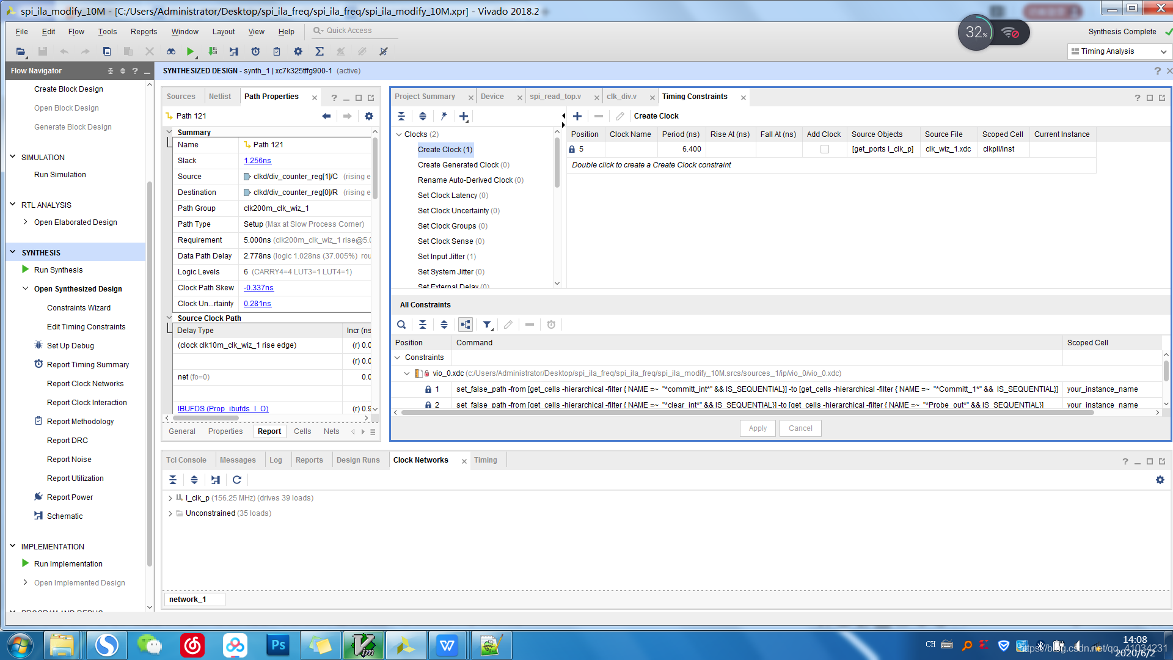Click Path Properties settings gear
Viewport: 1173px width, 660px height.
369,116
